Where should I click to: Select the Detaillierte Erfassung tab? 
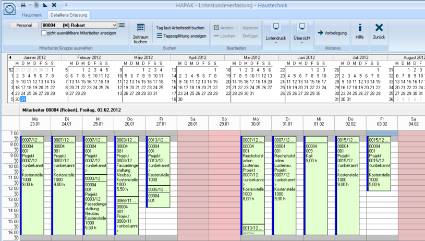click(69, 15)
